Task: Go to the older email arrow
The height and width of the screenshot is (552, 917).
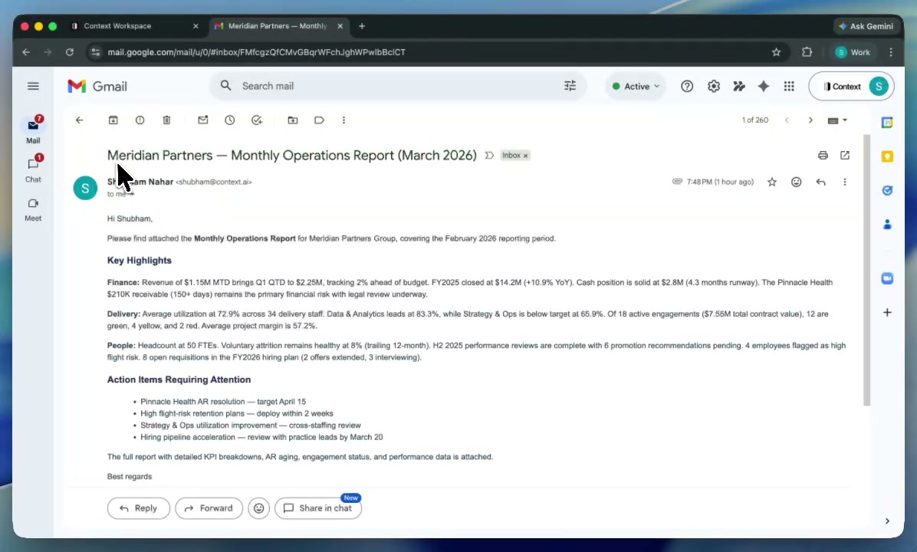Action: (x=810, y=120)
